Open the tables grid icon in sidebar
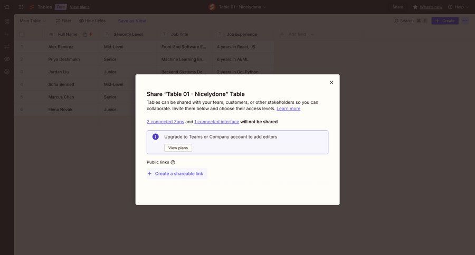This screenshot has width=475, height=255. (7, 21)
